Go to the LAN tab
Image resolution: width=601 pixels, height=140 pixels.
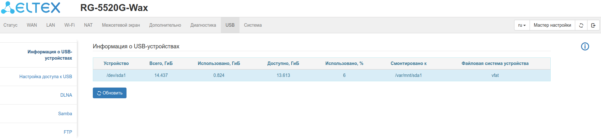click(x=50, y=25)
